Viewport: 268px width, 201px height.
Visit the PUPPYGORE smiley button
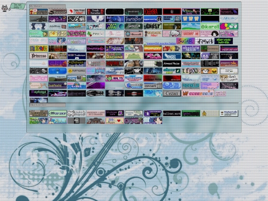pyautogui.click(x=76, y=71)
